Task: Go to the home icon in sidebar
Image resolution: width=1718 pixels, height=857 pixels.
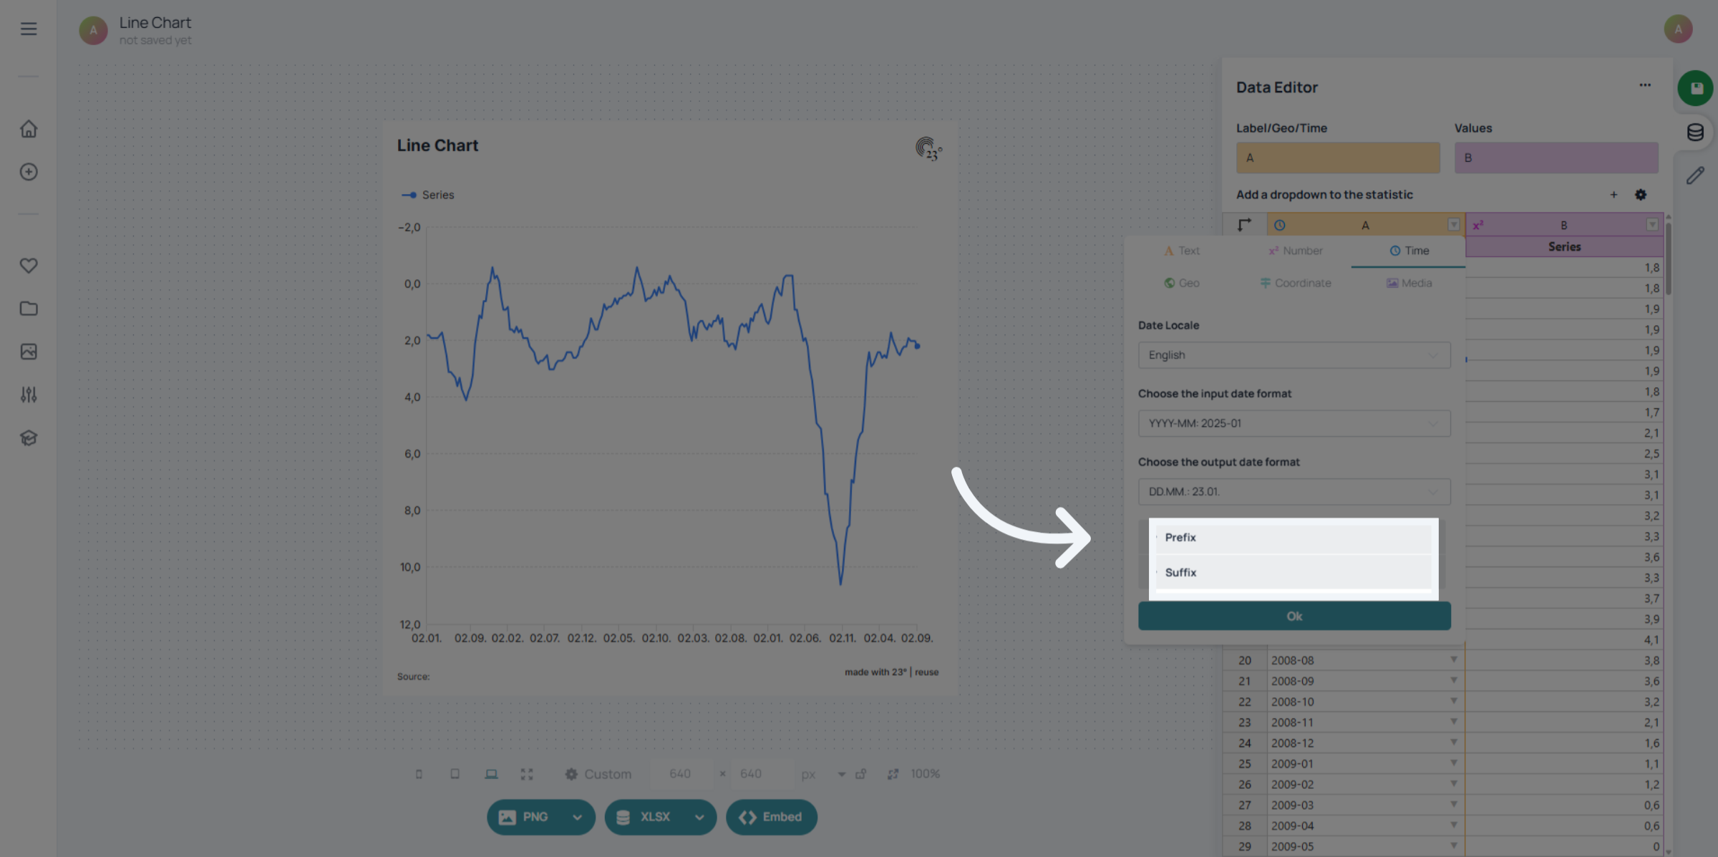Action: (29, 129)
